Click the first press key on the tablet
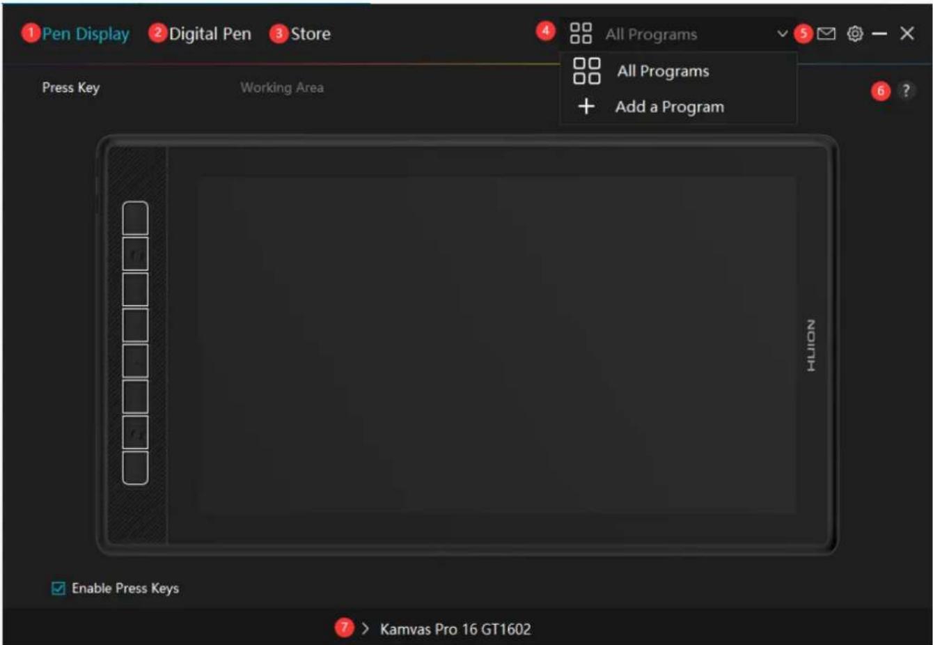Image resolution: width=933 pixels, height=645 pixels. click(135, 219)
